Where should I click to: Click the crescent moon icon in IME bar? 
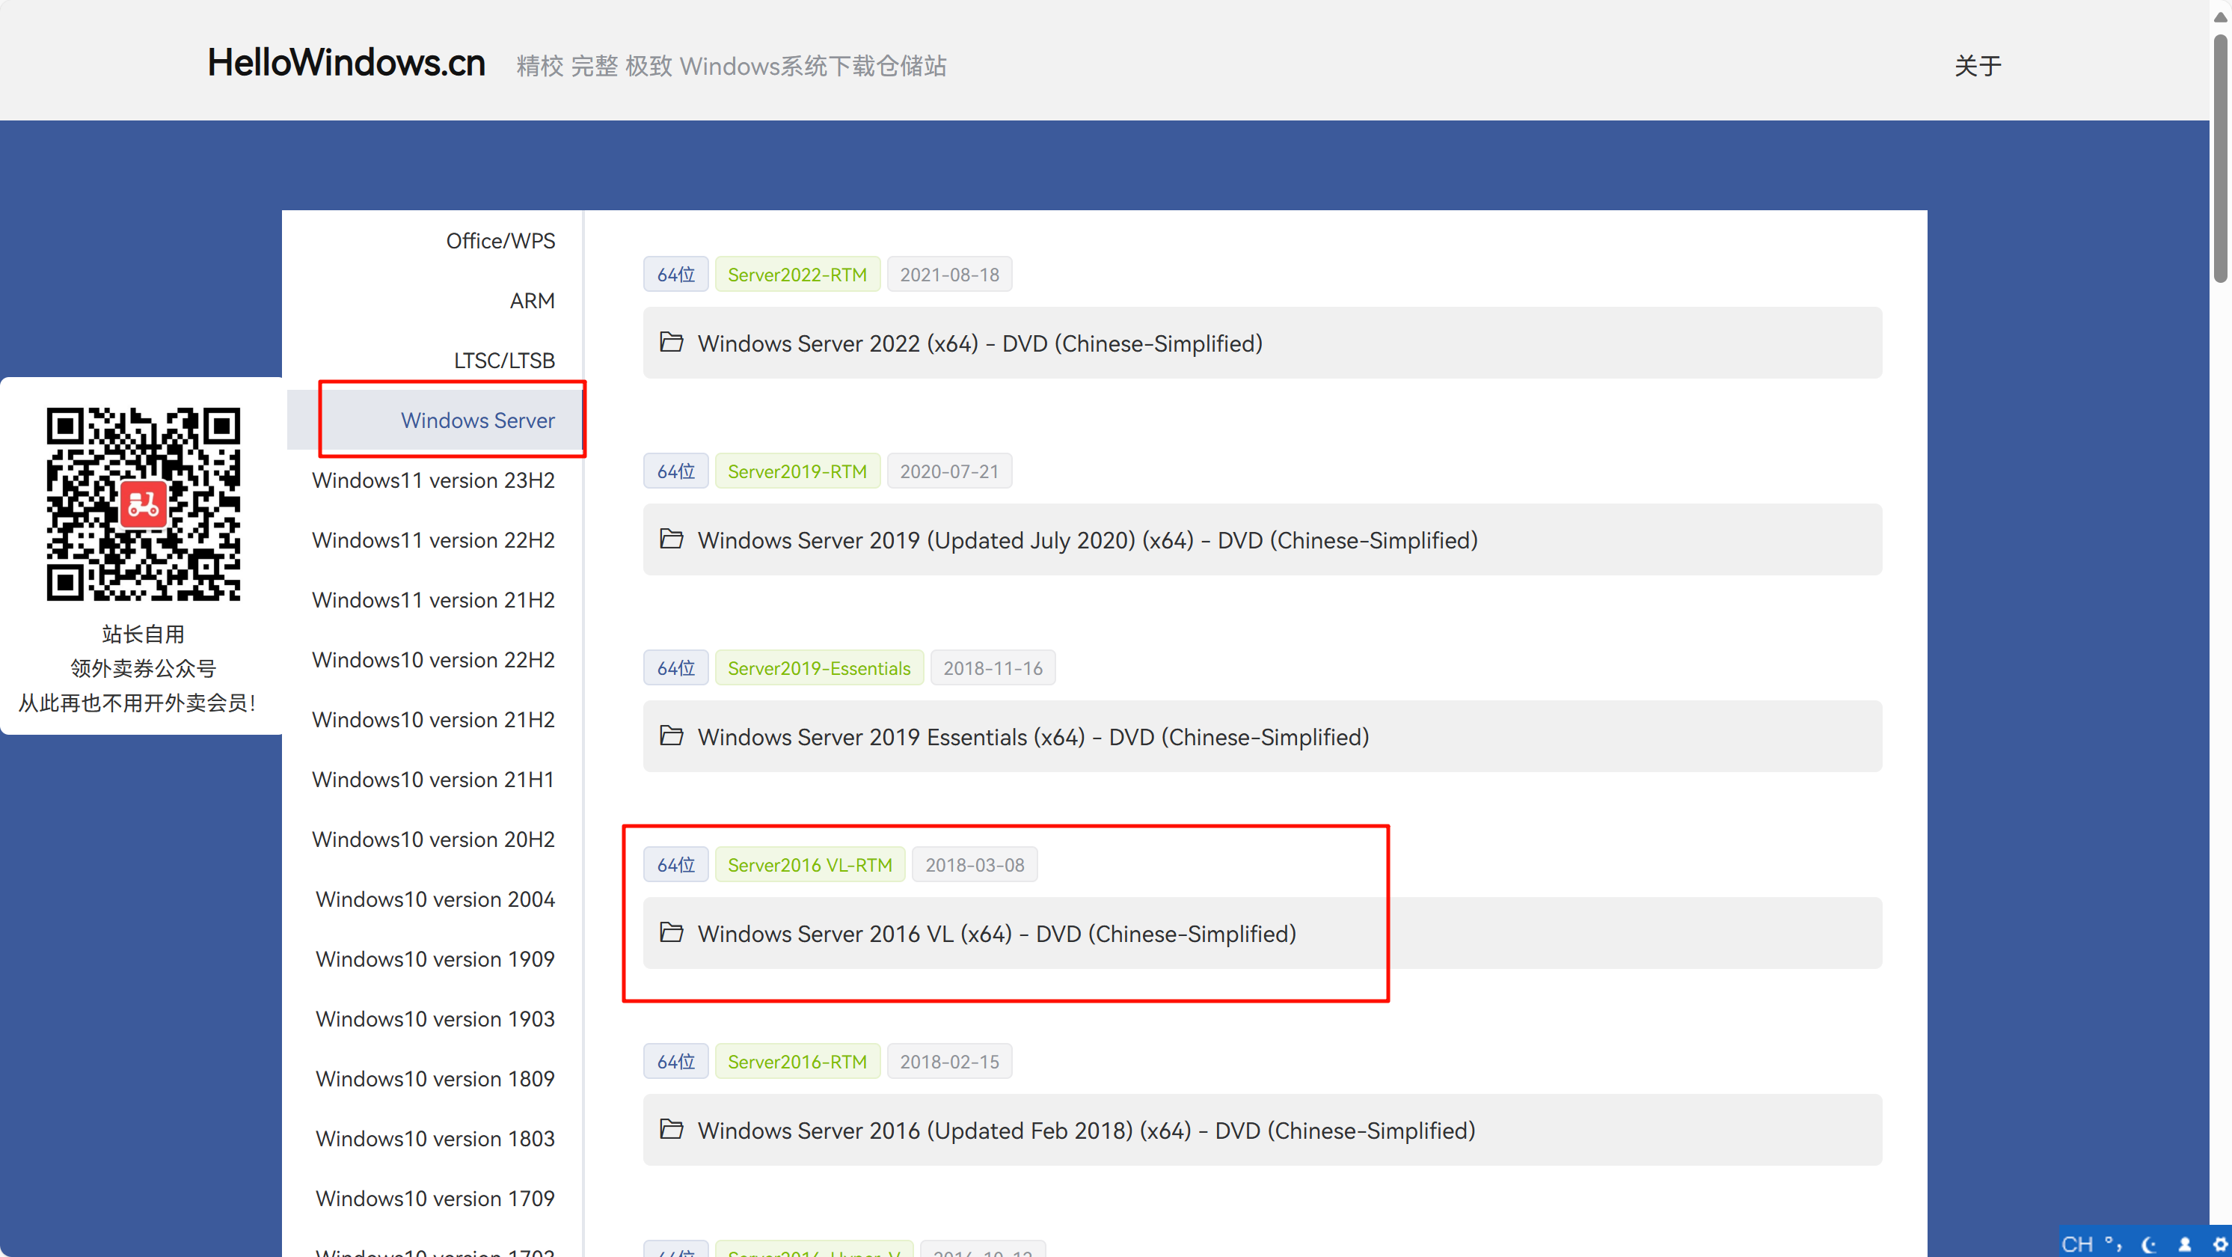[x=2149, y=1245]
